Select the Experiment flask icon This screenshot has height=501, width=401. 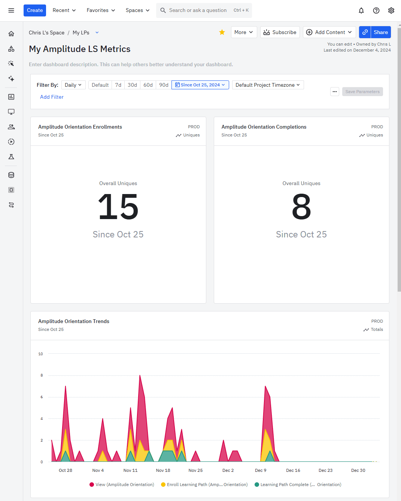[11, 157]
